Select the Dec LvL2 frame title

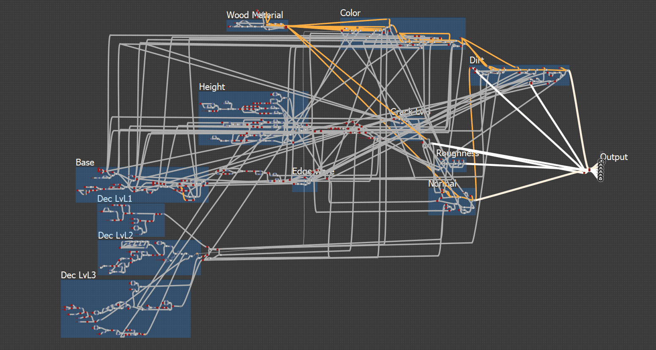[115, 236]
